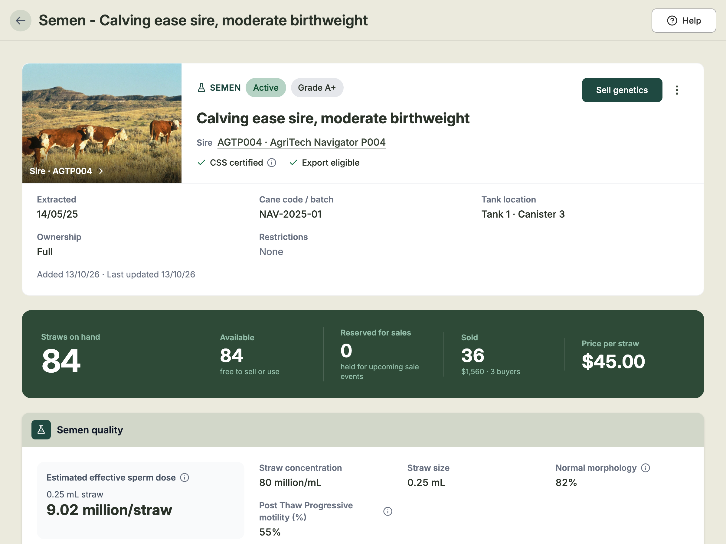The height and width of the screenshot is (544, 726).
Task: Click the Semen quality flask icon
Action: (41, 430)
